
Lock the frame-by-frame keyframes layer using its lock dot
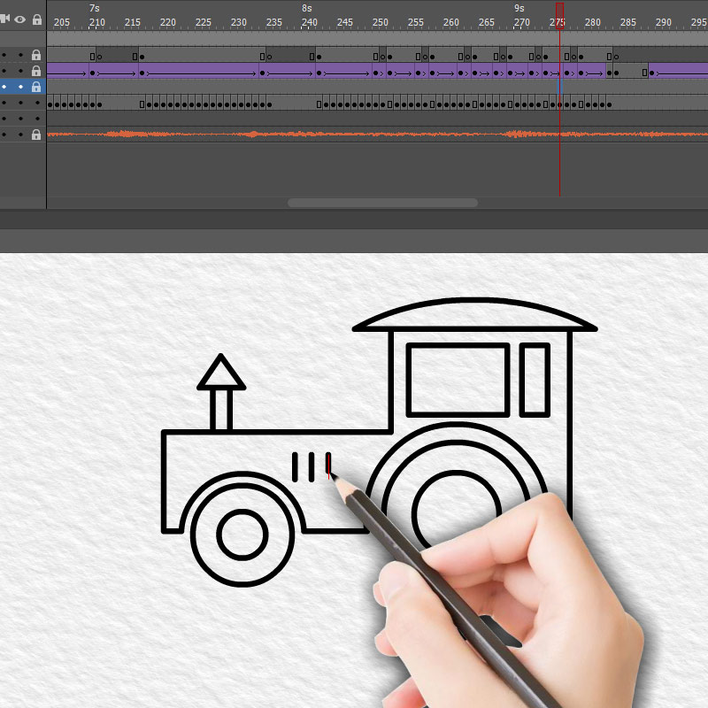coord(37,103)
